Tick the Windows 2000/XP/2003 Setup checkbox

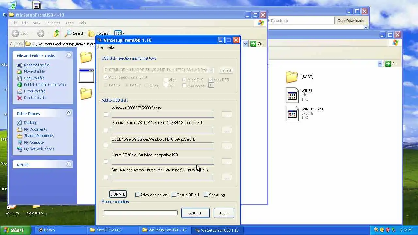coord(106,114)
